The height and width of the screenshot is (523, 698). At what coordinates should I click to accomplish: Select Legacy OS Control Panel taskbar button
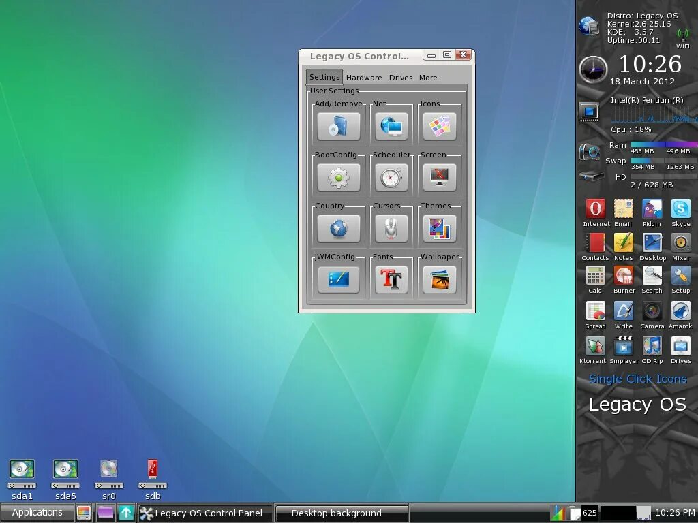[x=204, y=513]
